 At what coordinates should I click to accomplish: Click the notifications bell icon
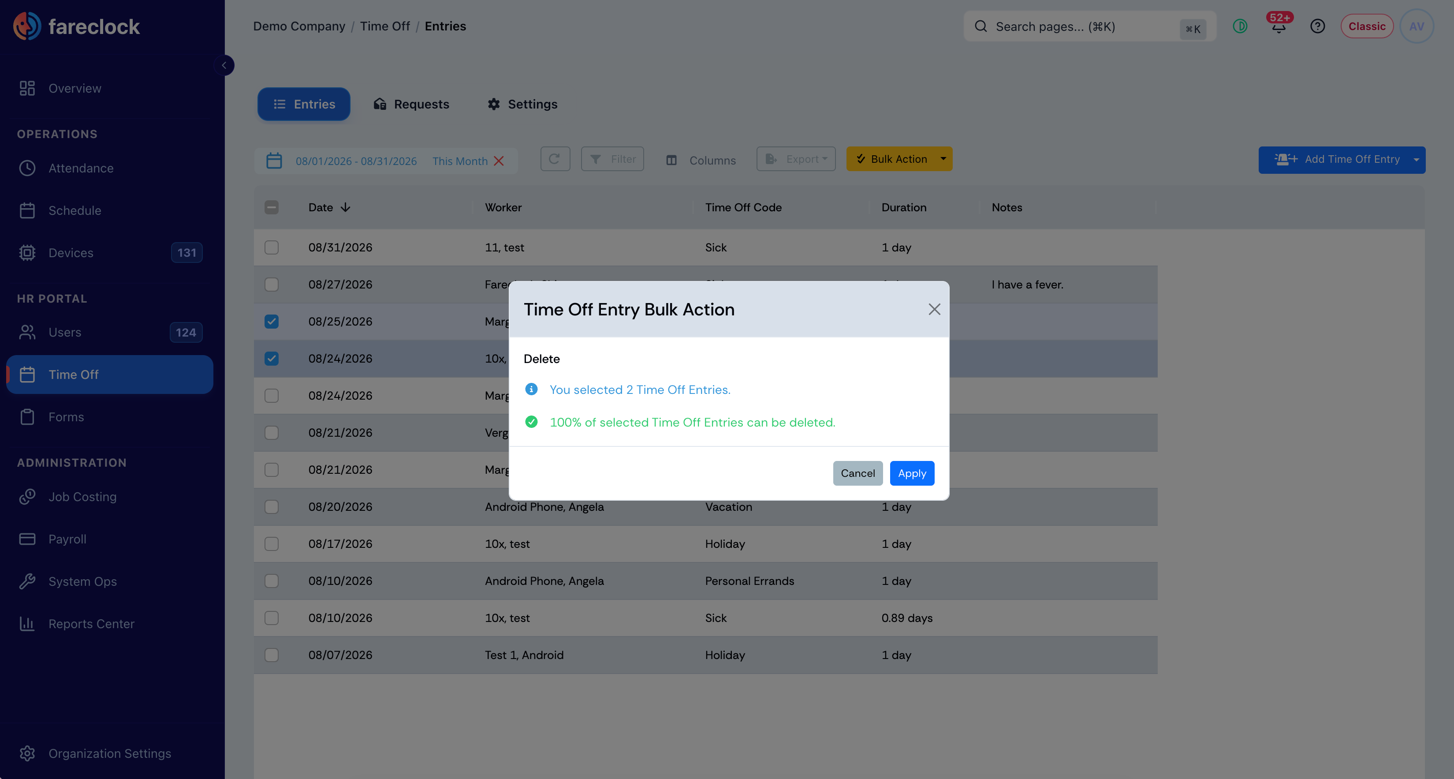(1279, 26)
